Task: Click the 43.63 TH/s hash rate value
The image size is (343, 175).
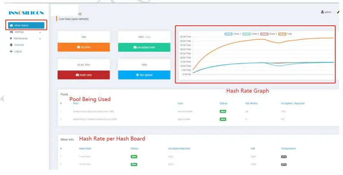Action: pos(83,65)
